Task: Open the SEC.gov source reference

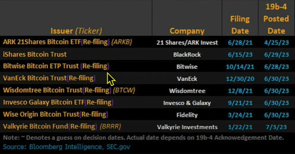Action: tap(119, 147)
